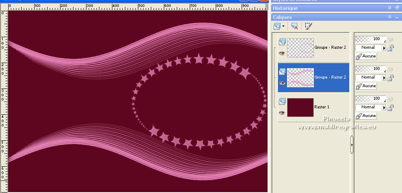This screenshot has height=193, width=402.
Task: Click the Aucune link button of Raster 1 layer
Action: [x=366, y=116]
